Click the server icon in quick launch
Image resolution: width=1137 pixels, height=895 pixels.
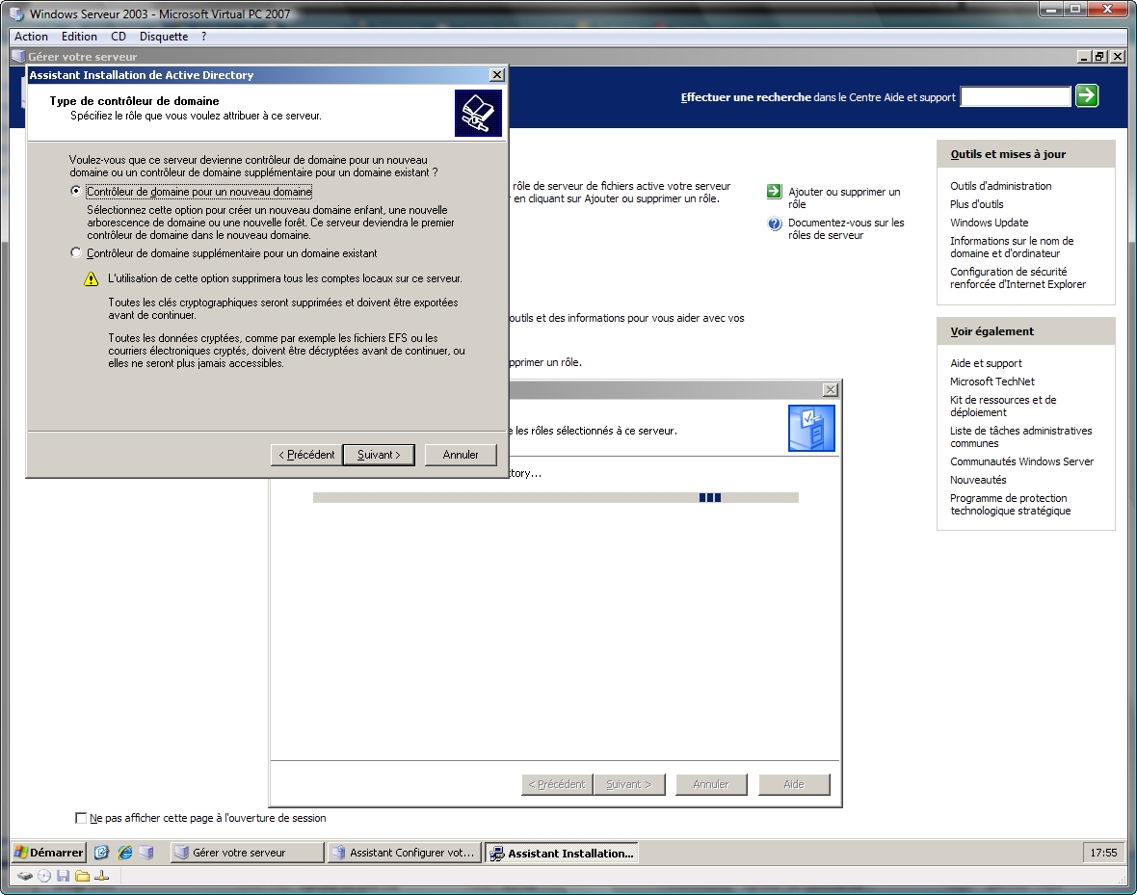coord(146,853)
